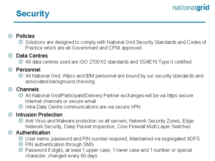Screen dimensions: 215x161
Task: Select the Channels heading text
Action: (27, 89)
